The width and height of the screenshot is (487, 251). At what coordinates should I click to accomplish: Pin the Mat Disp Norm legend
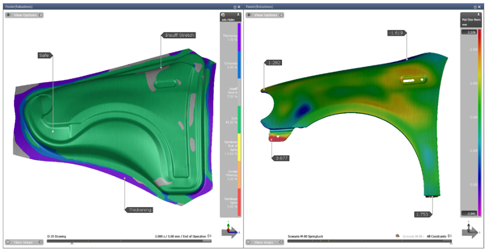pyautogui.click(x=479, y=14)
